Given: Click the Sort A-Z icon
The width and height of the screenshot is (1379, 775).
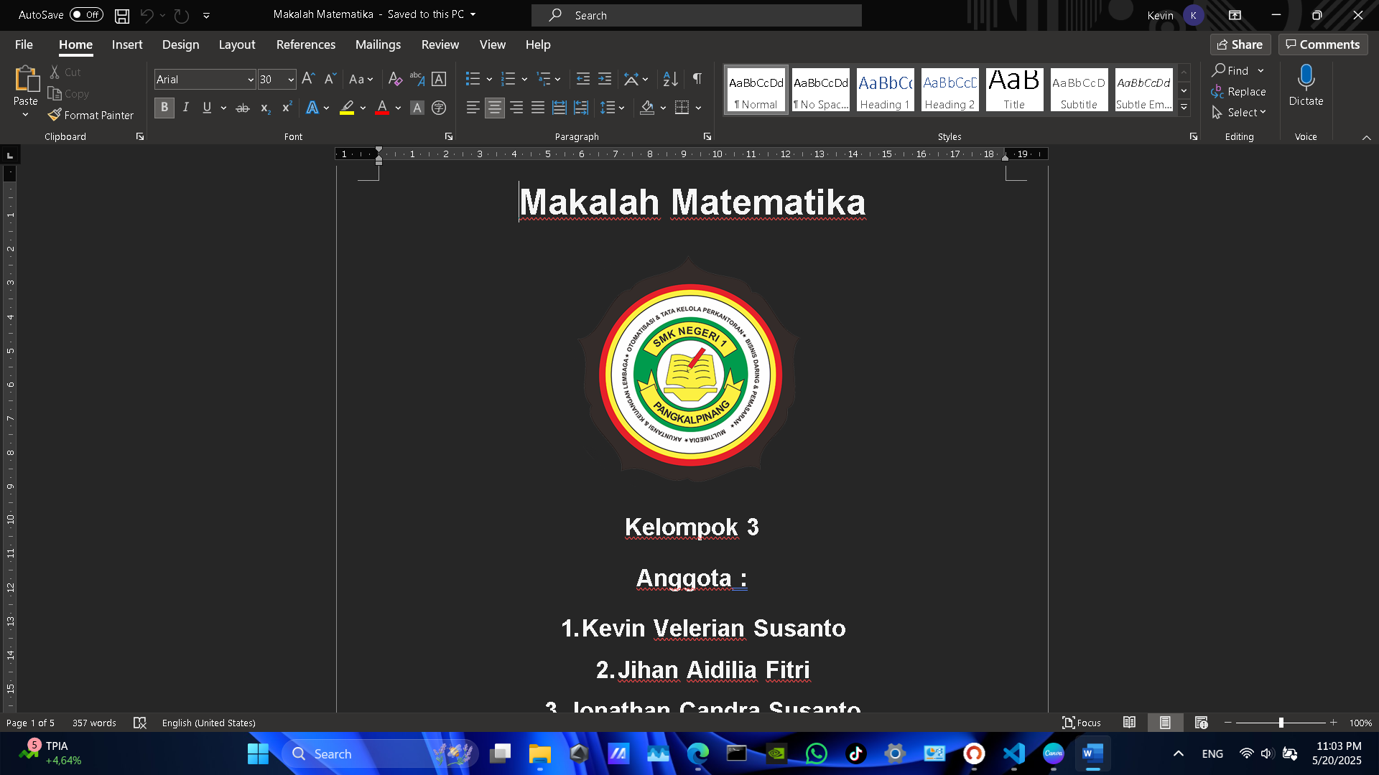Looking at the screenshot, I should [x=670, y=79].
